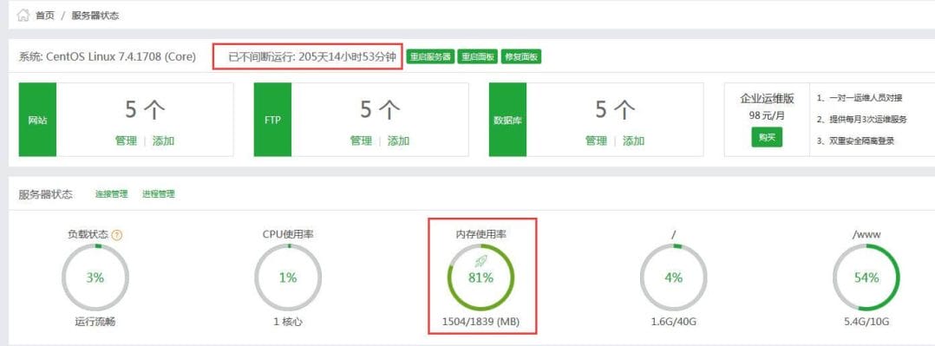This screenshot has height=346, width=935.
Task: Click the CPU使用率 1% gauge
Action: pyautogui.click(x=287, y=277)
